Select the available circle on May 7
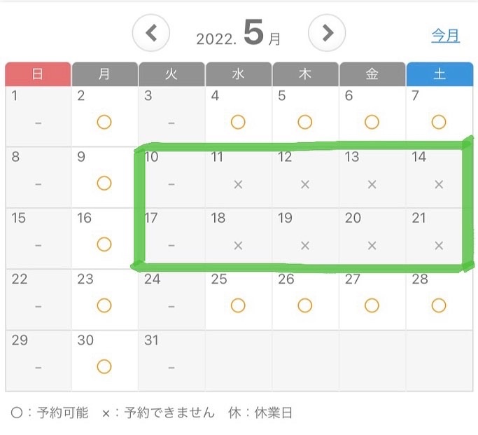The height and width of the screenshot is (435, 478). click(439, 123)
